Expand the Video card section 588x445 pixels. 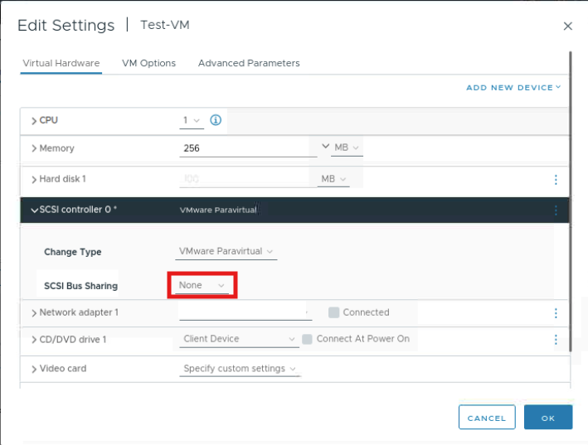click(34, 369)
